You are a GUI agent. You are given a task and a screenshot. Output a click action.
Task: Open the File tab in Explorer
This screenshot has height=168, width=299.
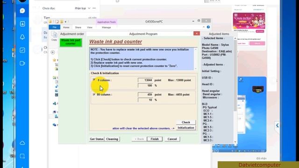click(54, 27)
